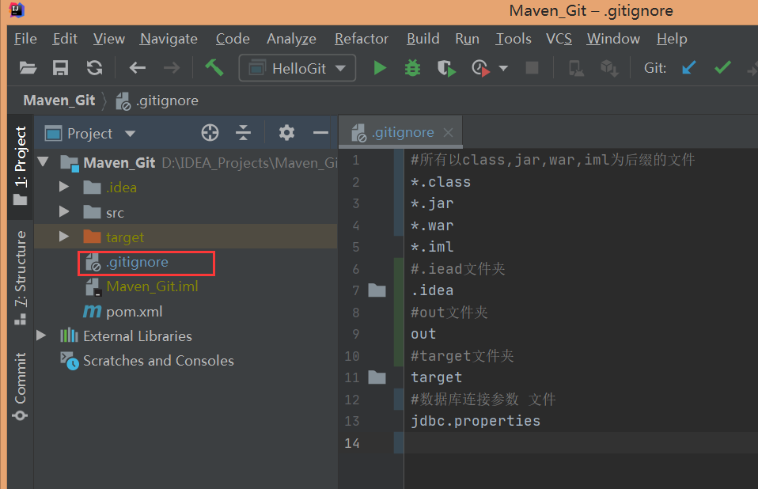The height and width of the screenshot is (489, 758).
Task: Open the HelloGit run configuration dropdown
Action: (x=298, y=68)
